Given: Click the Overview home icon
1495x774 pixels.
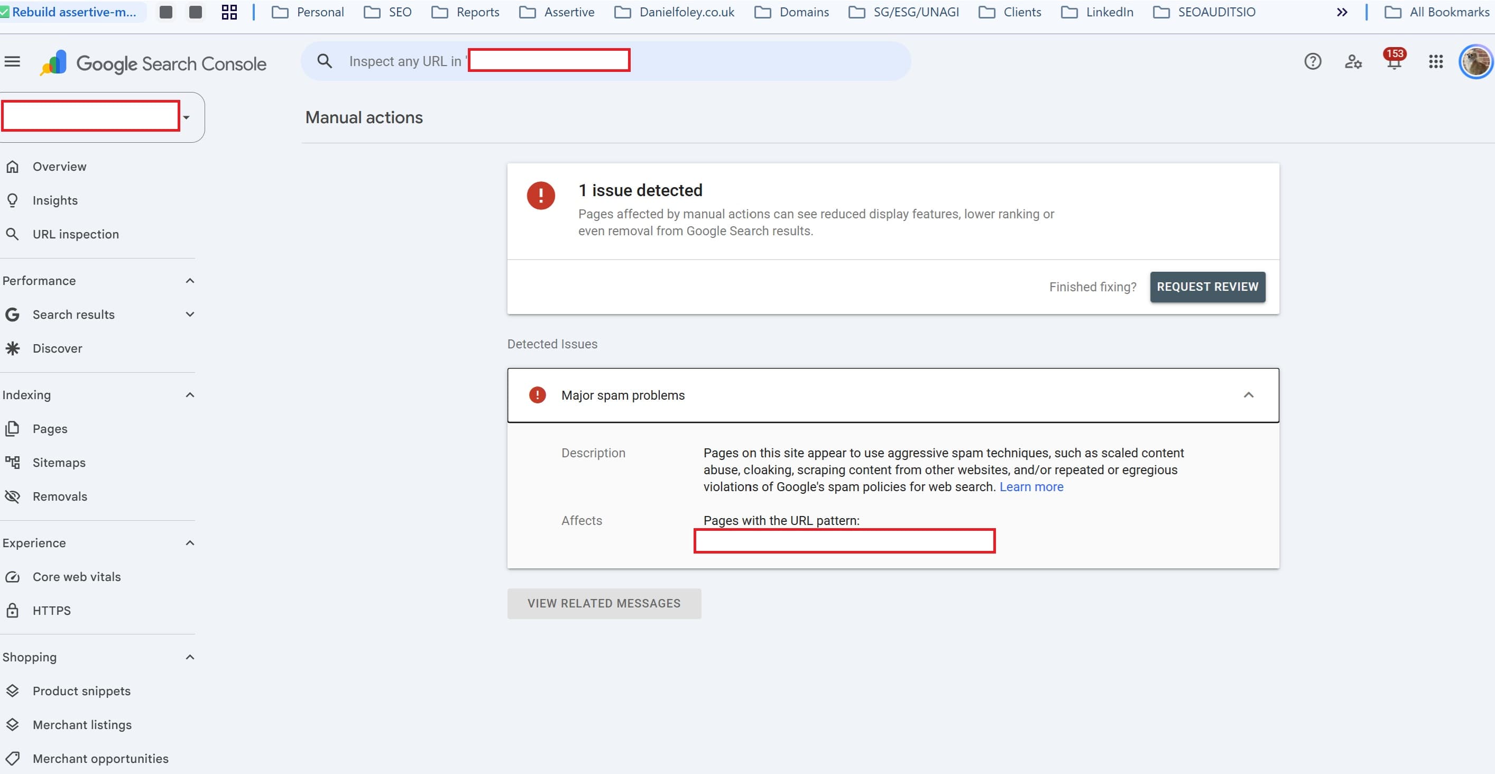Looking at the screenshot, I should [x=12, y=167].
